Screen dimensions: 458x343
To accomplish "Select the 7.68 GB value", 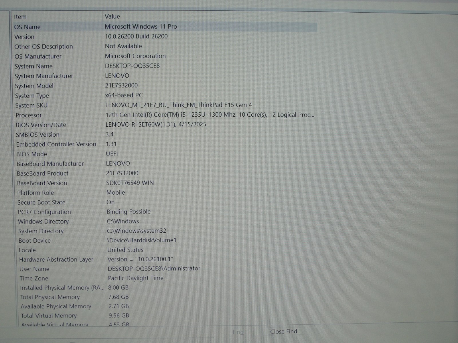I will click(119, 297).
